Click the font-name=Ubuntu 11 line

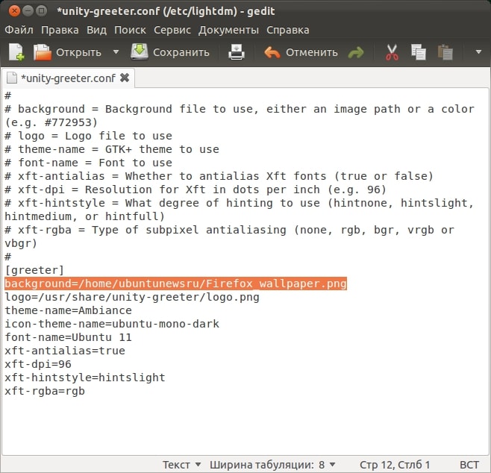pos(68,337)
